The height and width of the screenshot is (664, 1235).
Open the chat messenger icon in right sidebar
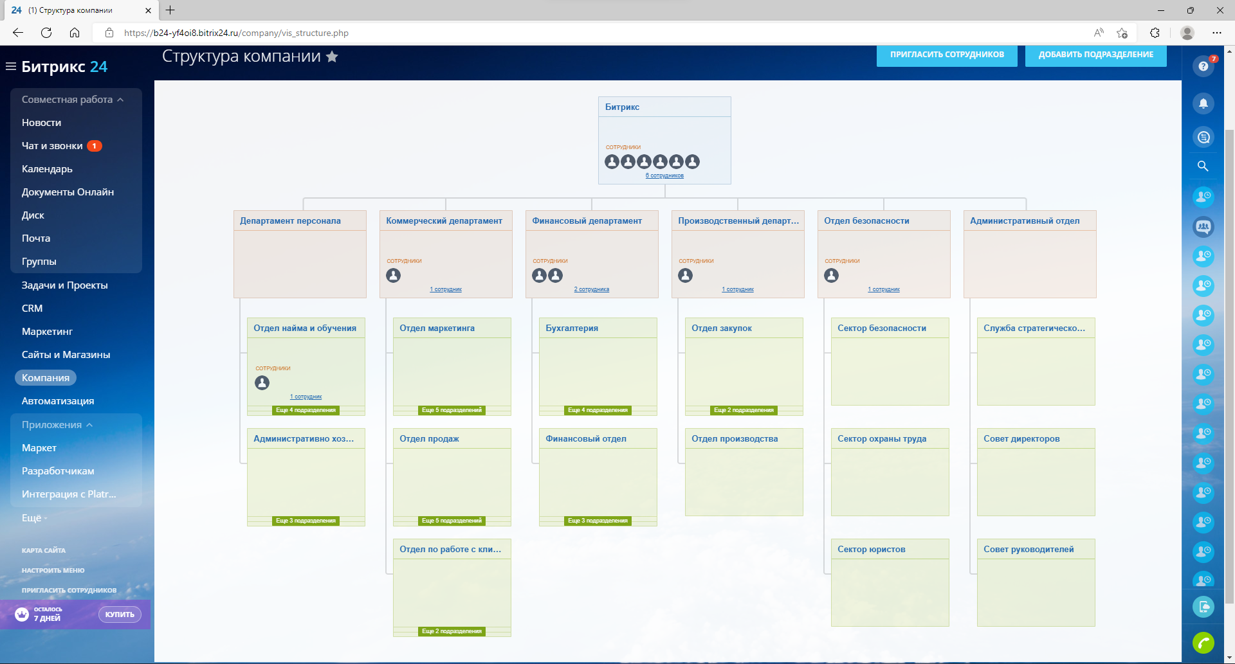coord(1203,137)
